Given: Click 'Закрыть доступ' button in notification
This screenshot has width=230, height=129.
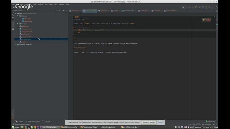Looking at the screenshot, I should (x=149, y=123).
